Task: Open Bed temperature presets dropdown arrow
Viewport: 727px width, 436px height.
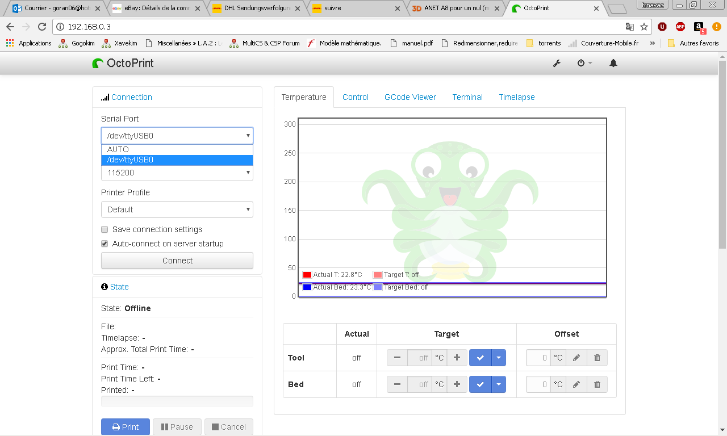Action: coord(499,384)
